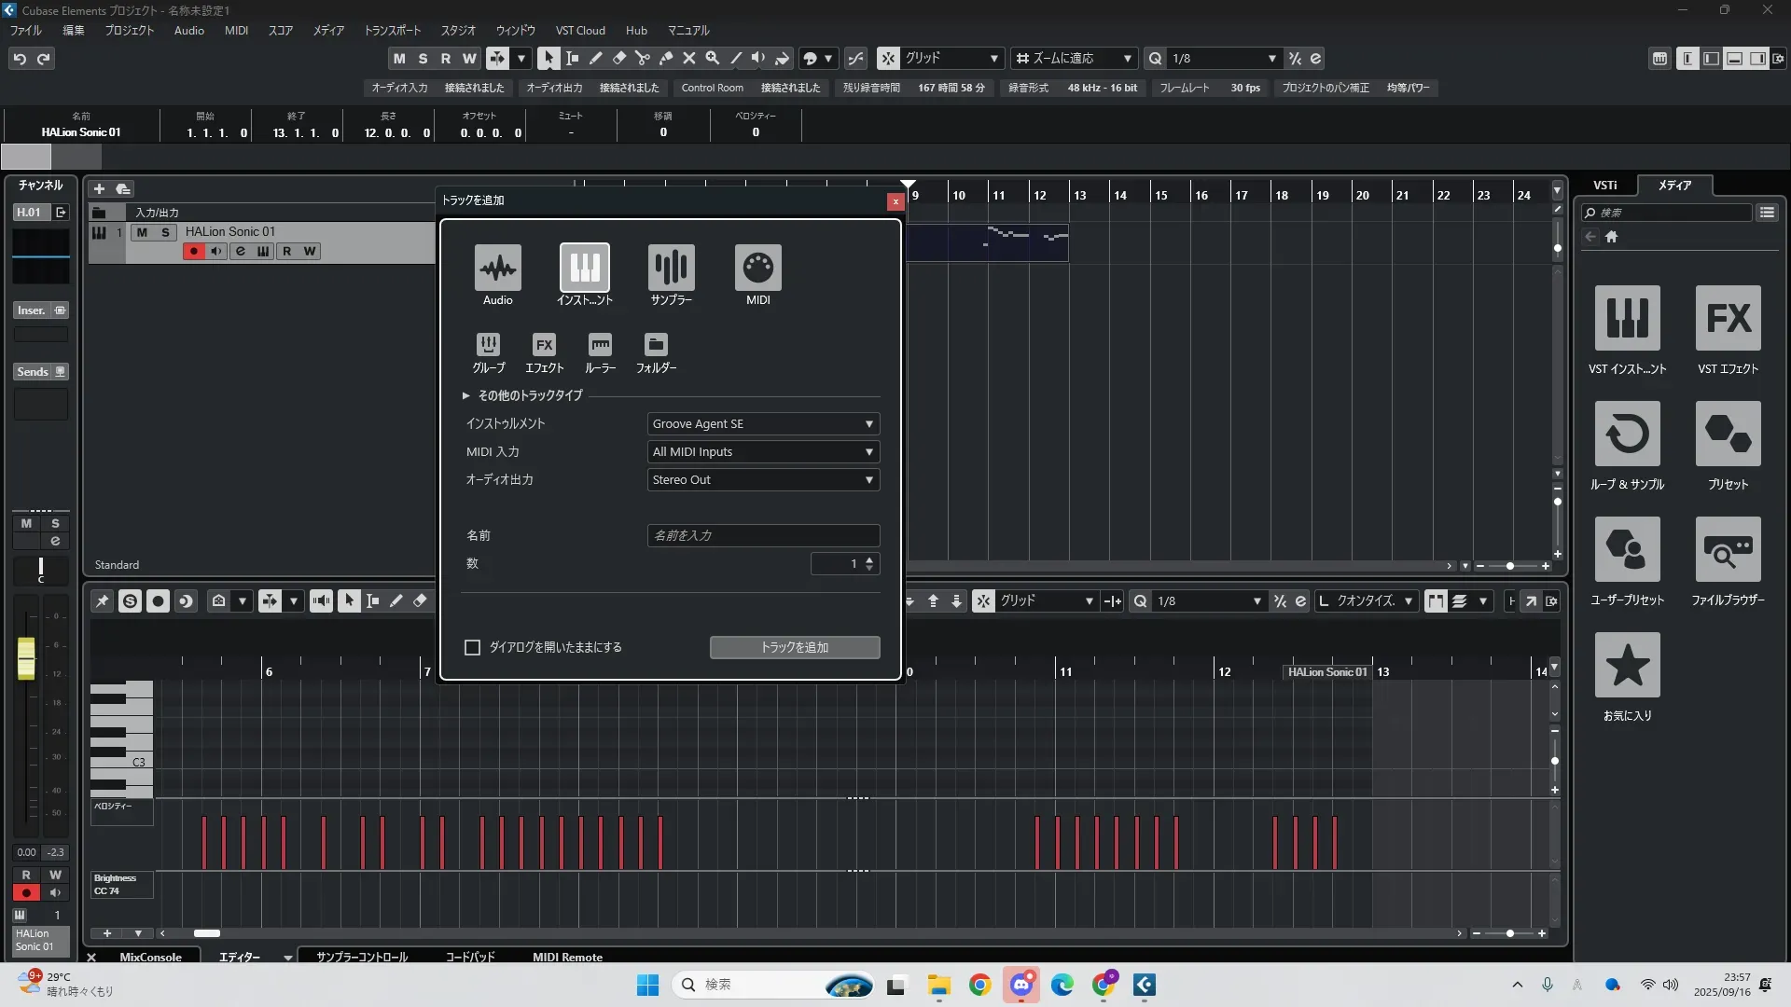Click the track name input field
This screenshot has height=1007, width=1791.
pyautogui.click(x=763, y=535)
